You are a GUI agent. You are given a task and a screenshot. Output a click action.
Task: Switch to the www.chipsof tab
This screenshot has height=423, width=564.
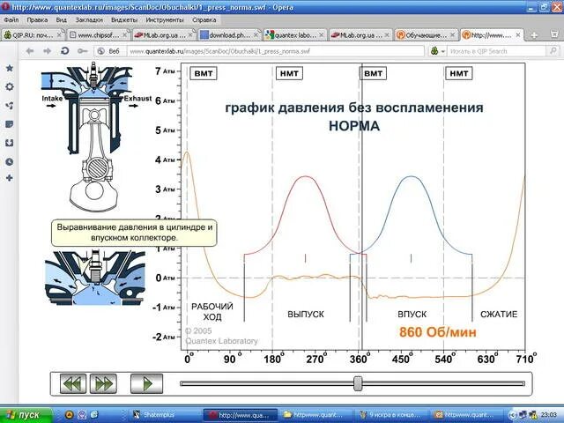98,35
